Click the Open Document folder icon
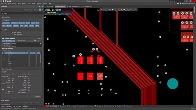This screenshot has width=196, height=110. pos(8,1)
